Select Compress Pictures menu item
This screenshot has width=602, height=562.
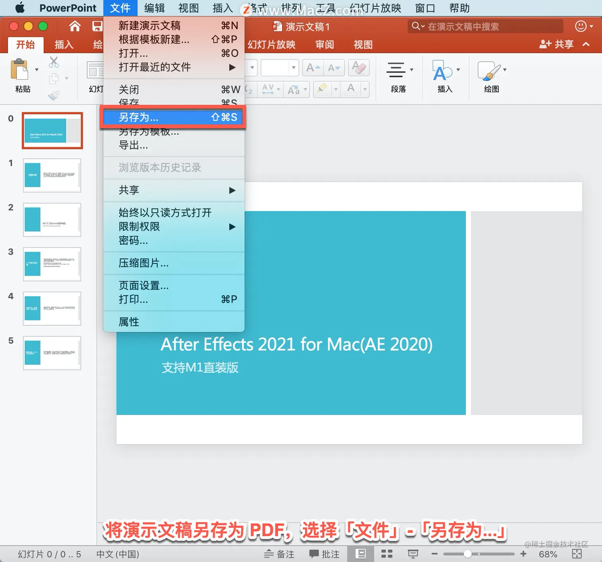click(174, 263)
